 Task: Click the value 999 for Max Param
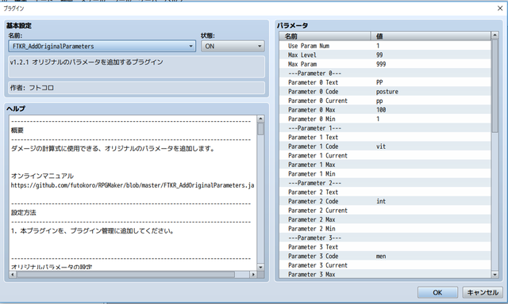tap(381, 64)
